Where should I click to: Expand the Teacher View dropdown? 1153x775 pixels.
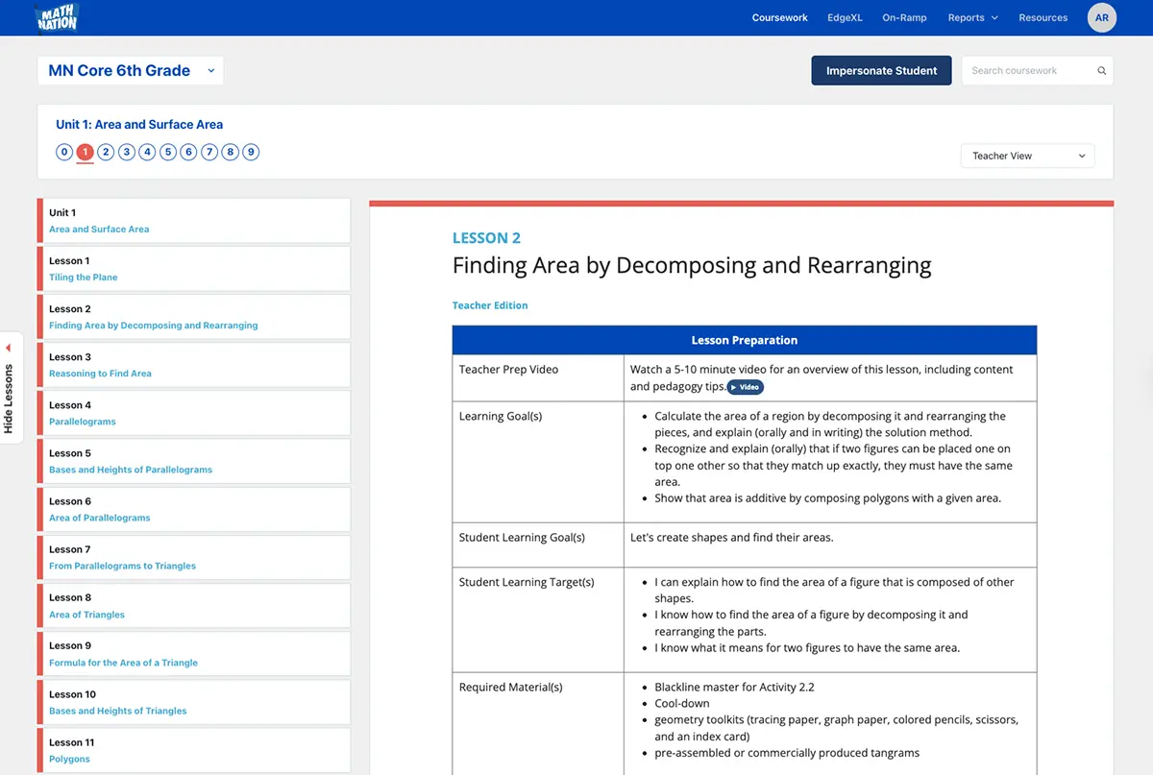[1027, 156]
